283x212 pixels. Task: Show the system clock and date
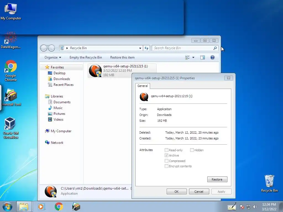(269, 207)
